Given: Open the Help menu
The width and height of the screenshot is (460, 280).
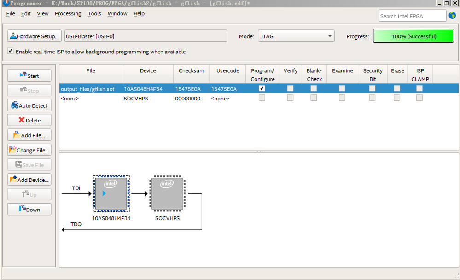Looking at the screenshot, I should point(139,13).
